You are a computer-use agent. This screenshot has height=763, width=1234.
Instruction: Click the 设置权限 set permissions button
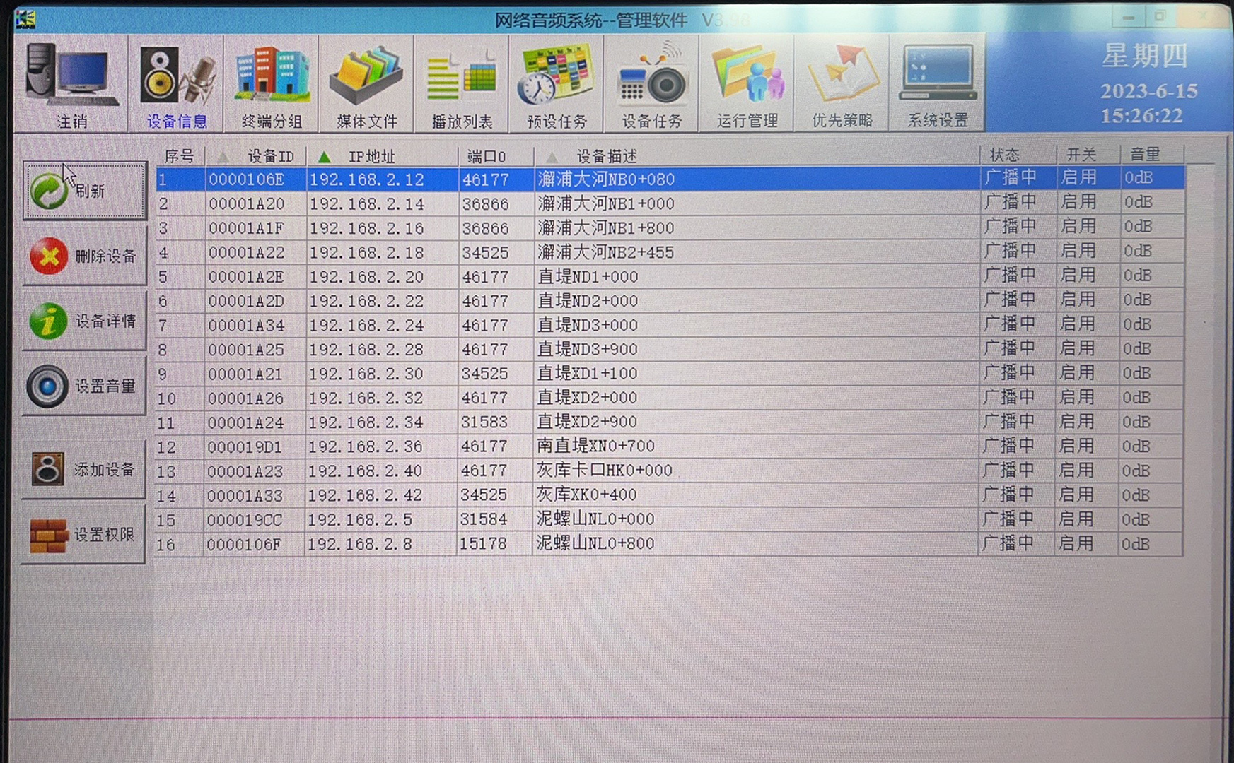85,535
